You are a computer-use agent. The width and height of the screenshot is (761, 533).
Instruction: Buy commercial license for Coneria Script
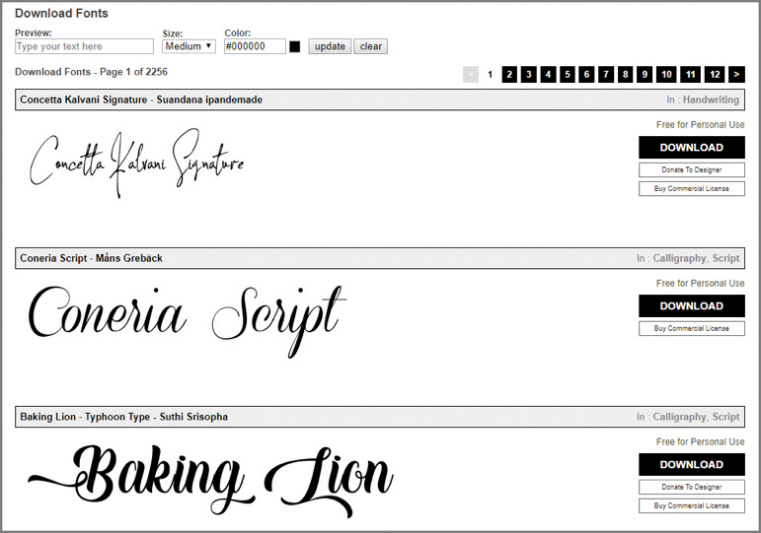pos(691,329)
